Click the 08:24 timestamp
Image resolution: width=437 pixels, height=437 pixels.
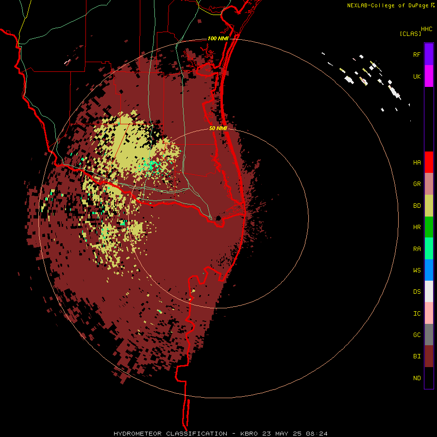(317, 434)
